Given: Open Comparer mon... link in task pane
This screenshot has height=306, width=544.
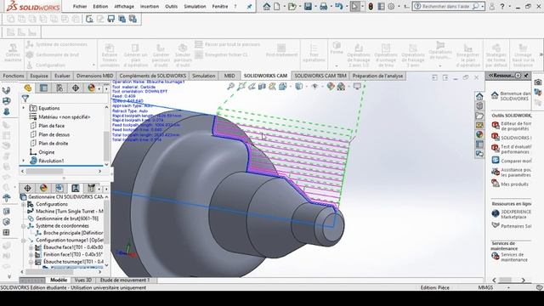Looking at the screenshot, I should [x=516, y=161].
